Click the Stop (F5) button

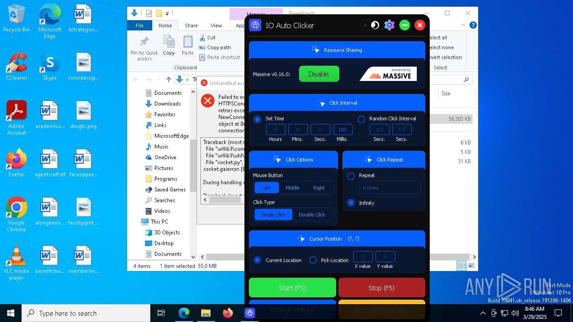click(381, 288)
